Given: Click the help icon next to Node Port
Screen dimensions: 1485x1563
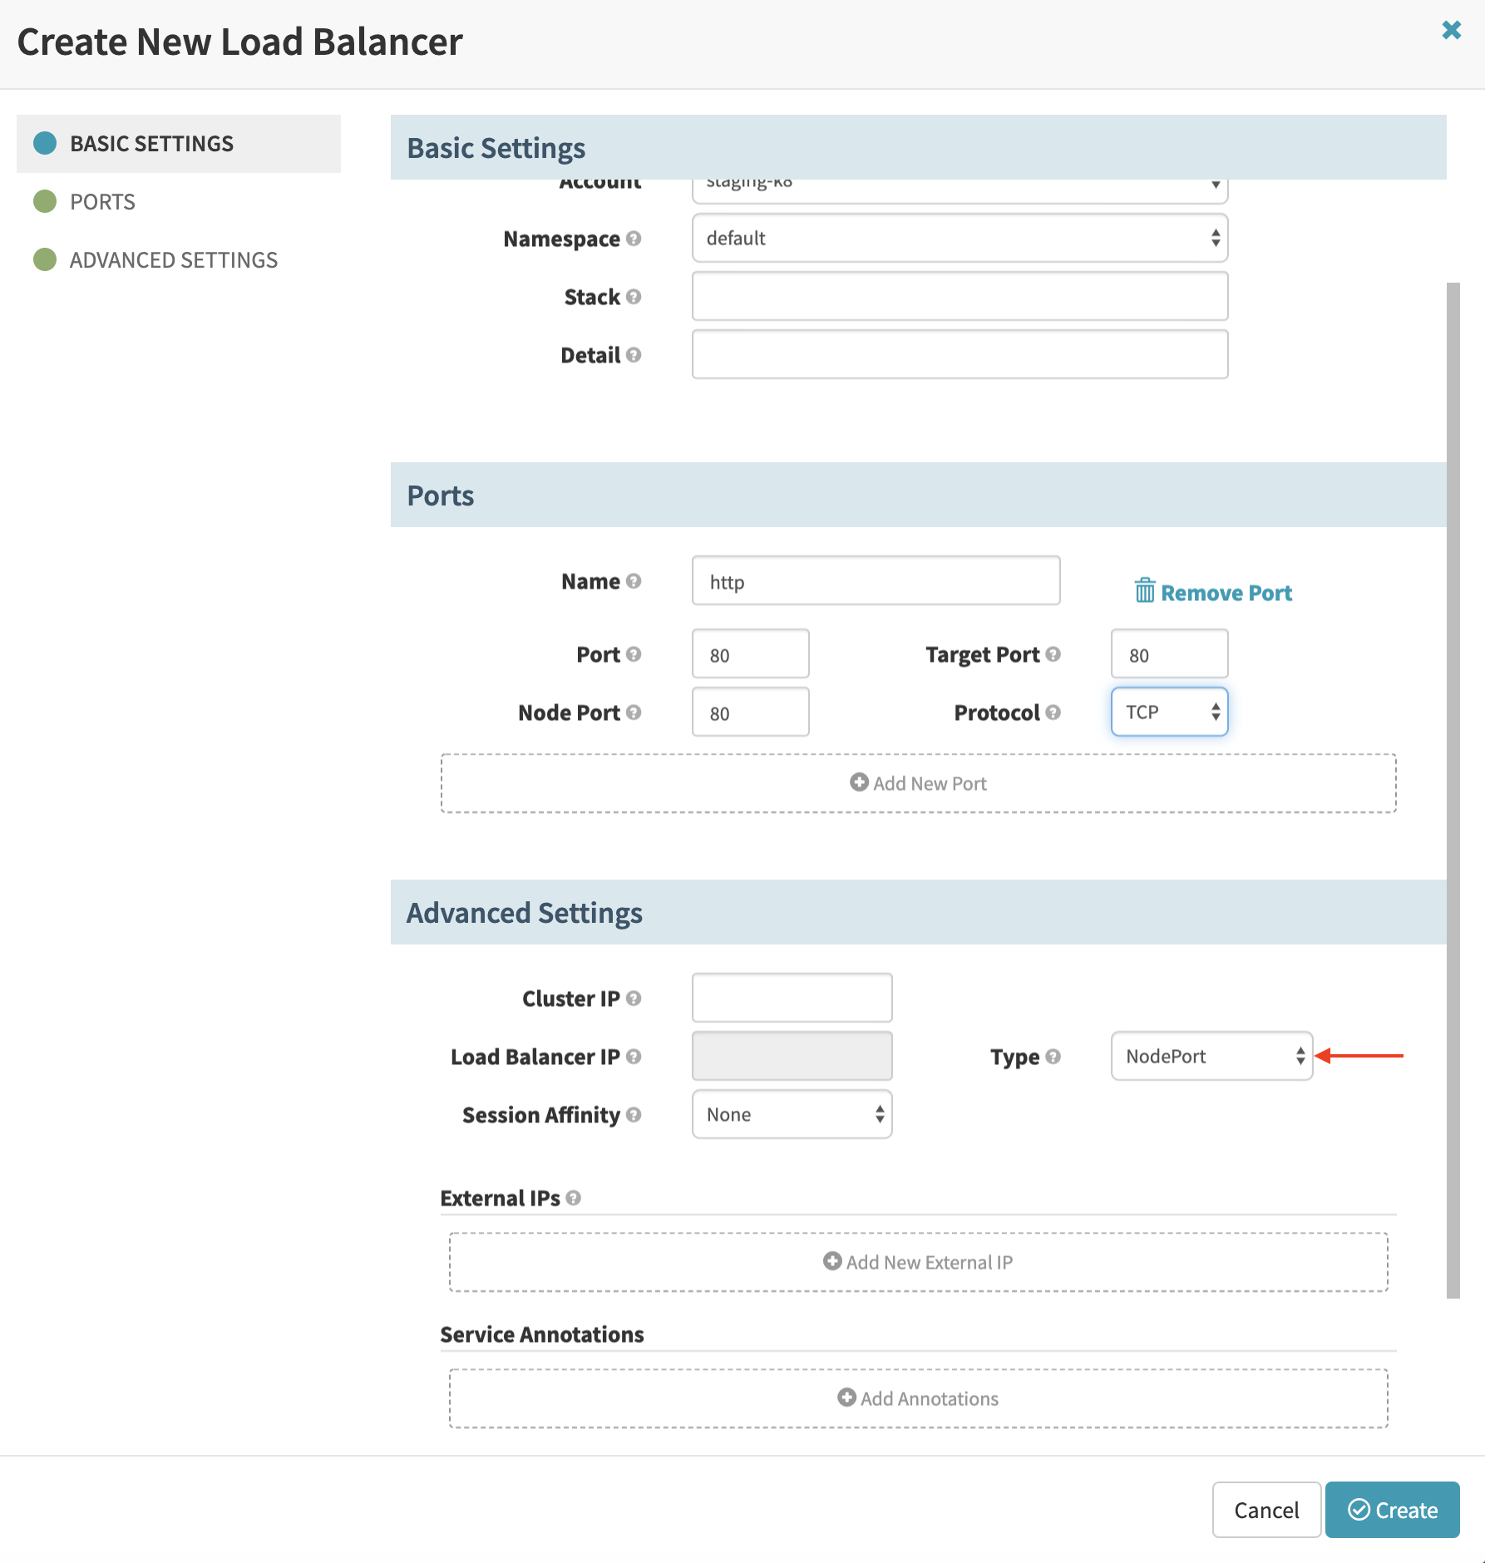Looking at the screenshot, I should [x=634, y=712].
